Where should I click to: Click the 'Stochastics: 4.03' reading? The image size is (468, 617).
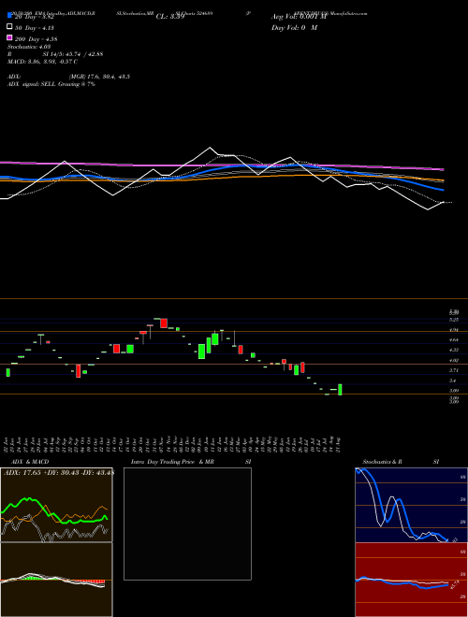pyautogui.click(x=29, y=47)
